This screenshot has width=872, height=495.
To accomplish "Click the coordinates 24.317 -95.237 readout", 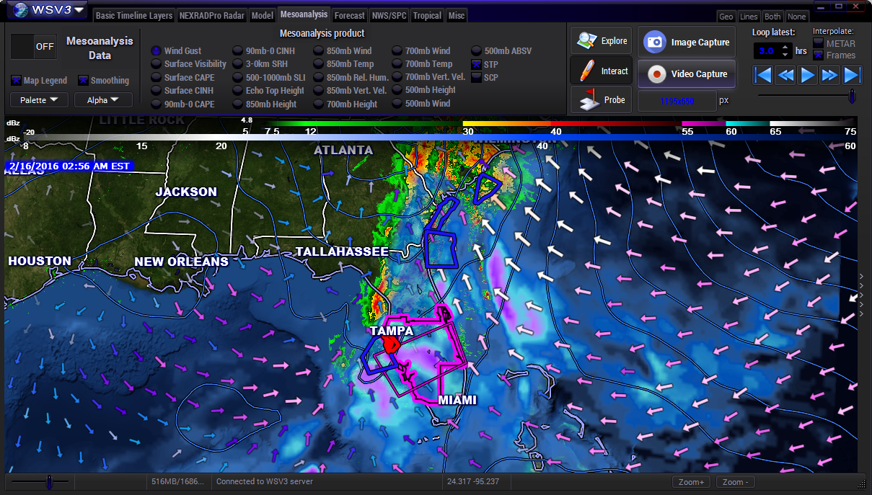I will coord(475,482).
